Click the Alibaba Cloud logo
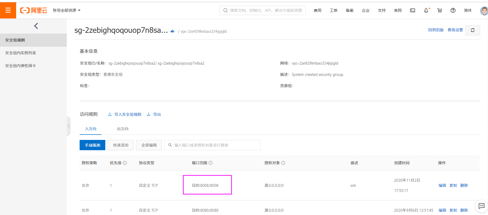This screenshot has height=215, width=488. pyautogui.click(x=34, y=11)
